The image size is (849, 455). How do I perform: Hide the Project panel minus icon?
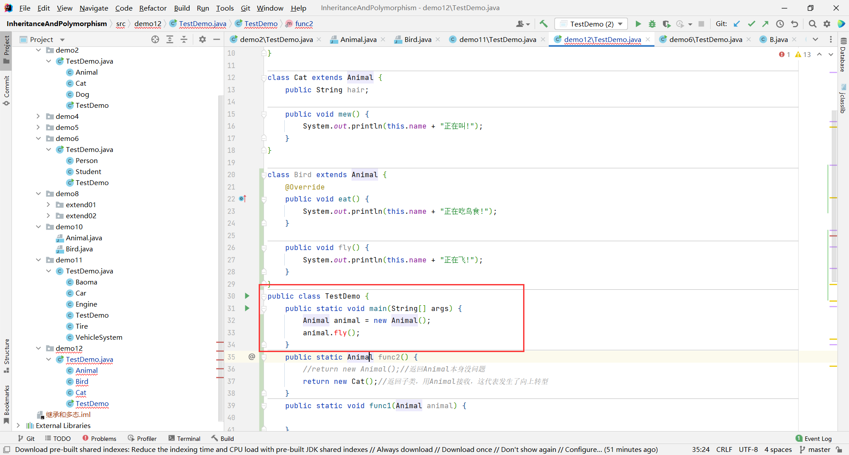pos(217,39)
